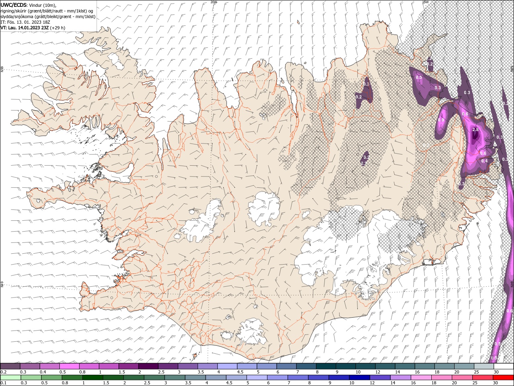Pick the bright magenta 0.5 swatch in top scale
The height and width of the screenshot is (386, 514).
pyautogui.click(x=69, y=366)
